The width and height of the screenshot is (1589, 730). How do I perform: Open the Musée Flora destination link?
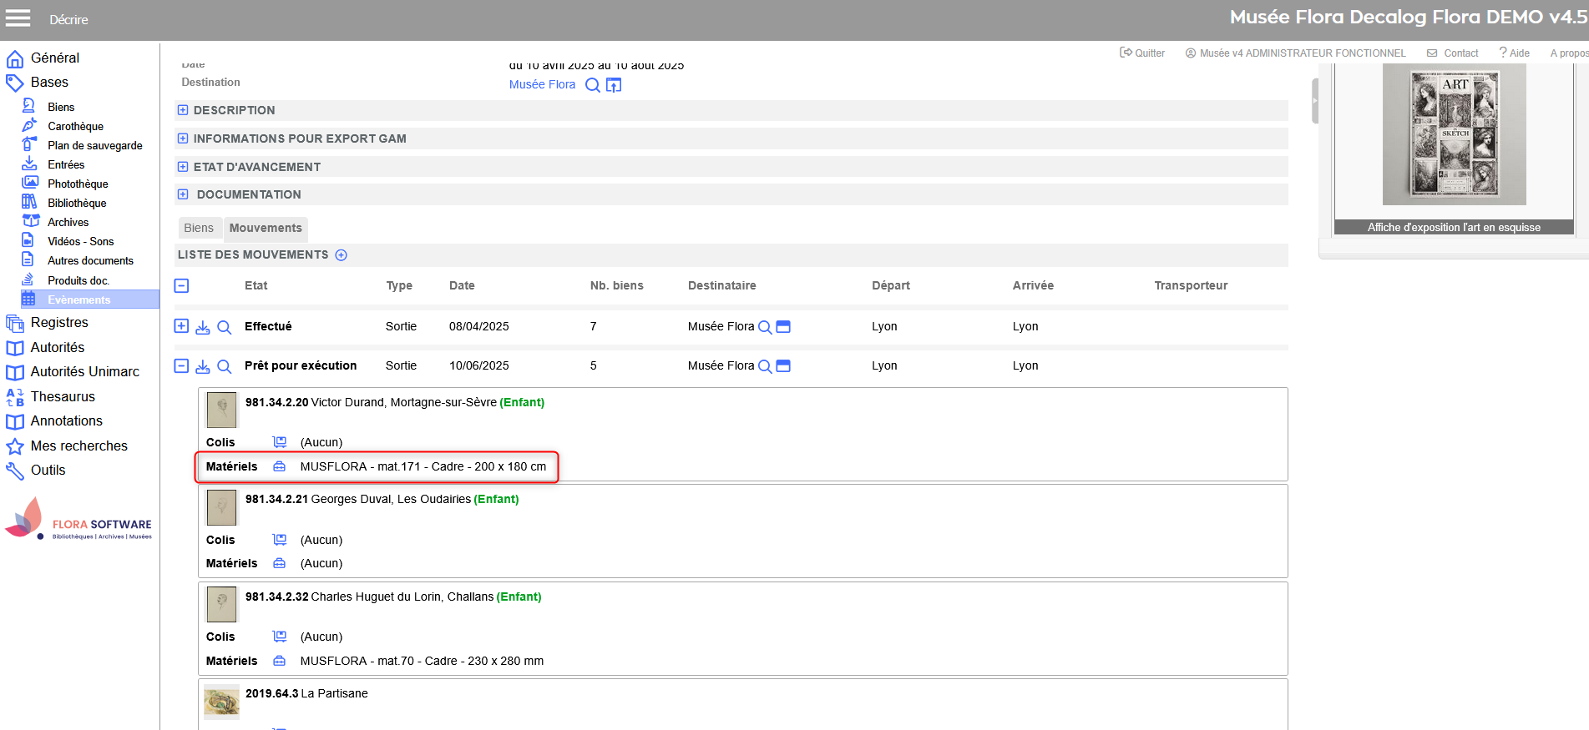pos(542,84)
